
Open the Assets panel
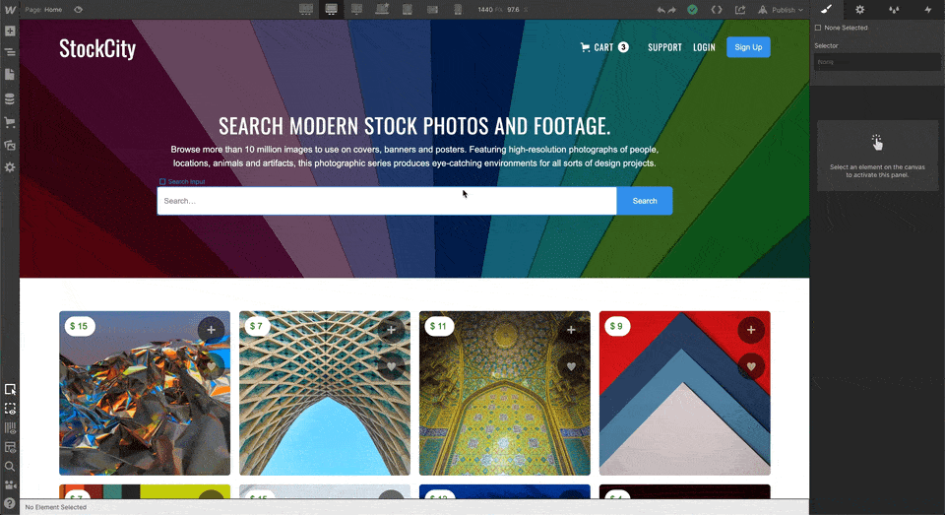coord(10,145)
